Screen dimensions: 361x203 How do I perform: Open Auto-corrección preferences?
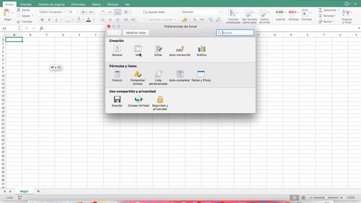[x=180, y=51]
